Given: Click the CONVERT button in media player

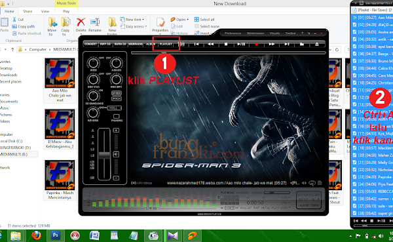Looking at the screenshot, I should click(90, 44).
